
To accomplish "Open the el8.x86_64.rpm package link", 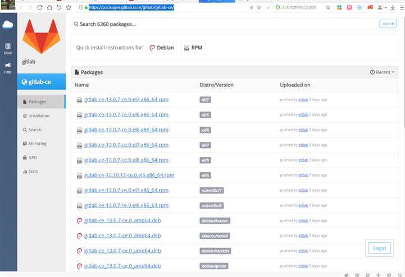I will [x=126, y=160].
